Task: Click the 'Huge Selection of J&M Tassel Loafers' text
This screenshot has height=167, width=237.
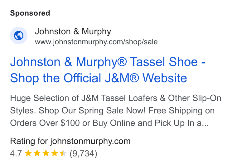Action: [84, 98]
